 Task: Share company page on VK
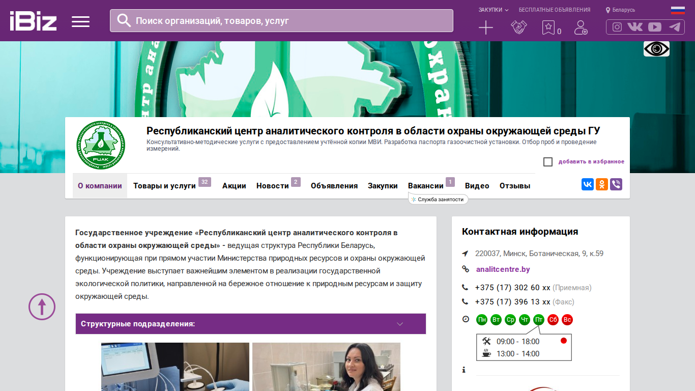pyautogui.click(x=588, y=184)
